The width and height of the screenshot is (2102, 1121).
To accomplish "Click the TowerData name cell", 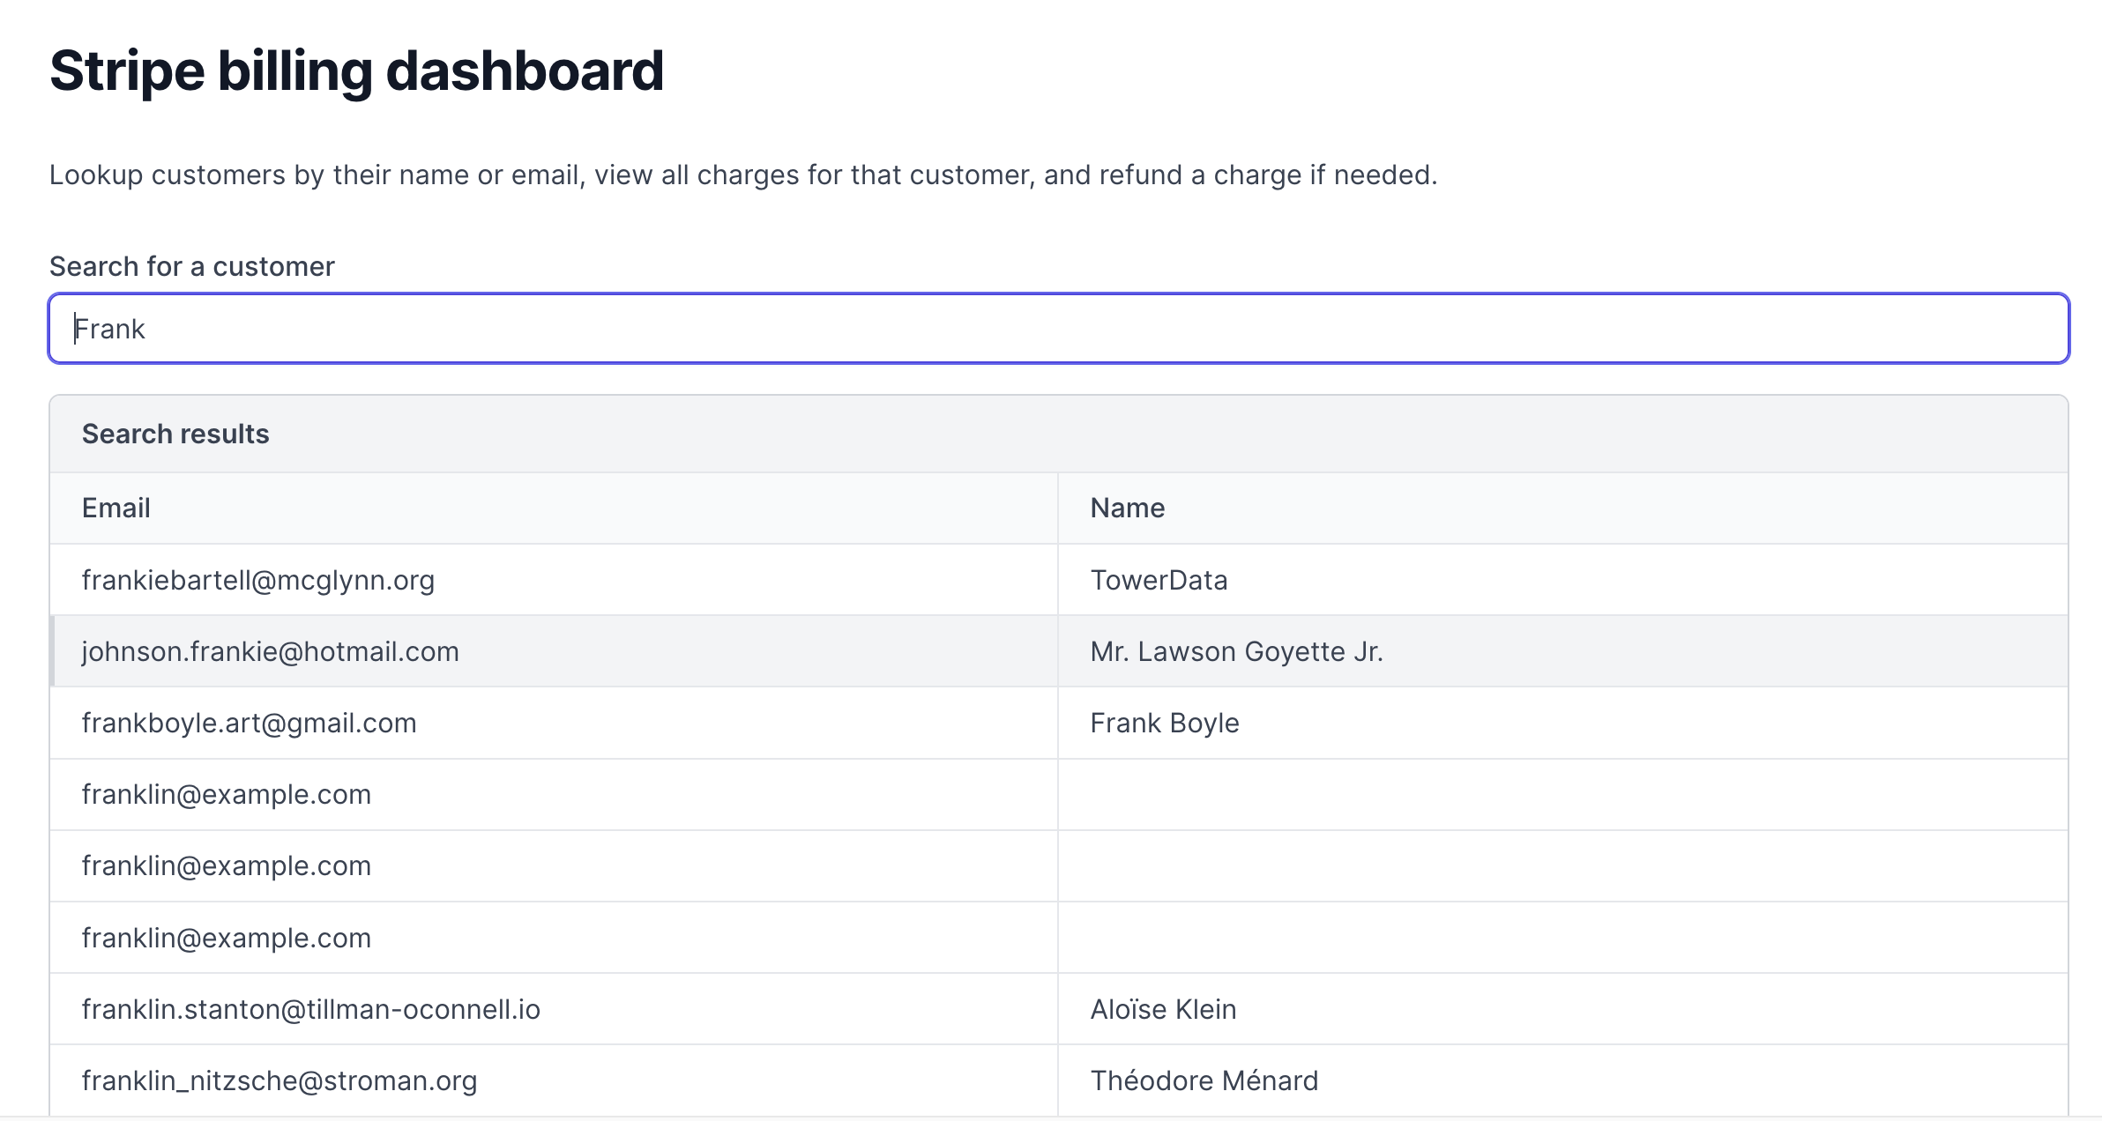I will (1159, 580).
